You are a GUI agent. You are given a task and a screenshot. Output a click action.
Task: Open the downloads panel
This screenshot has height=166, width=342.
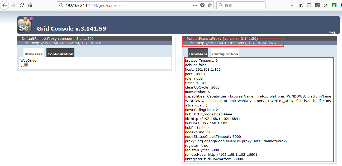tap(292, 5)
